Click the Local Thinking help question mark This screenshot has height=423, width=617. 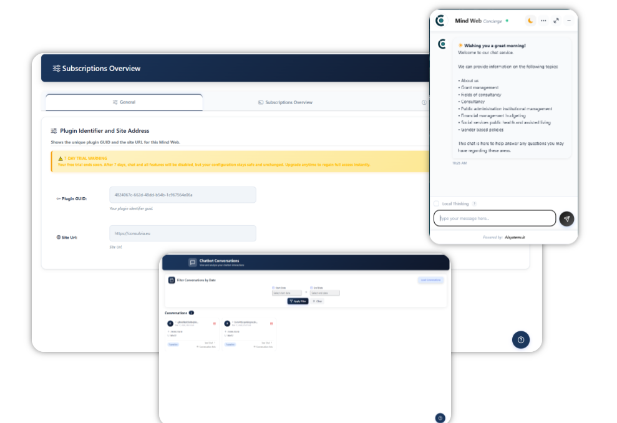pos(474,204)
